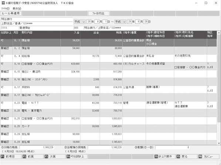Click the start year field showing 28
221x165 pixels.
89,22
